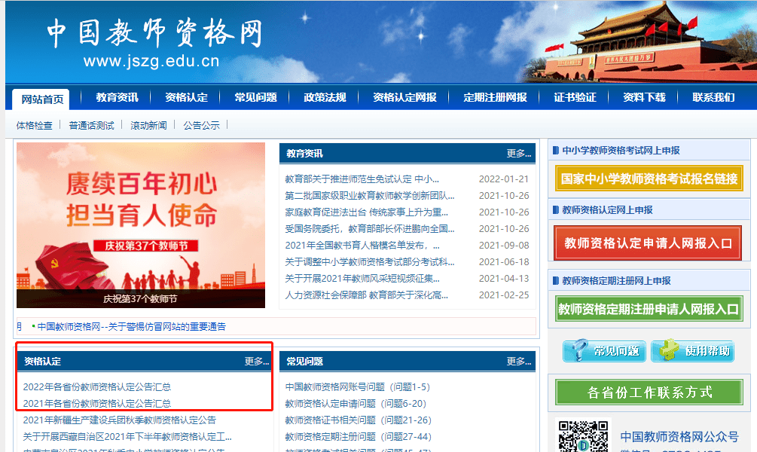The width and height of the screenshot is (757, 452).
Task: Open the 教育资讯 navigation menu item
Action: [117, 97]
